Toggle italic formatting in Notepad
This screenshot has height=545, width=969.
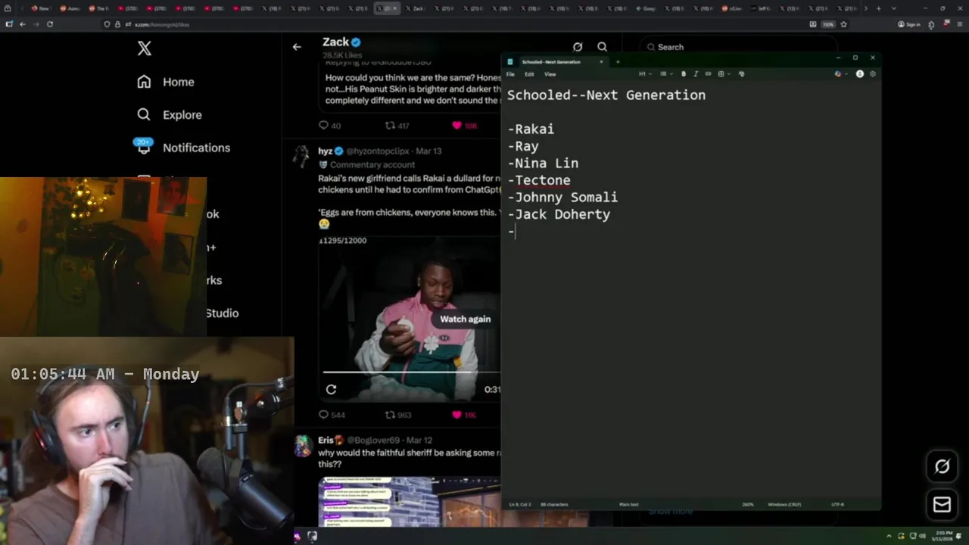pyautogui.click(x=696, y=74)
